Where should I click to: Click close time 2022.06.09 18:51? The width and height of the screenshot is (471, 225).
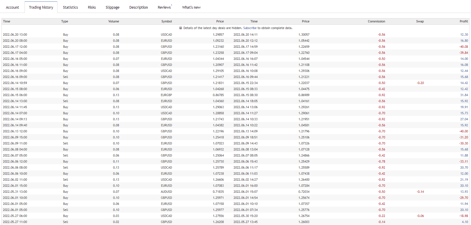245,137
